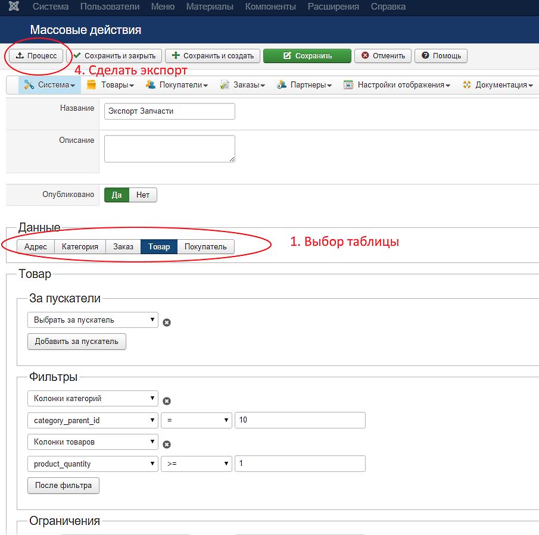Click the Joomla logo icon
The image size is (539, 535).
(14, 6)
